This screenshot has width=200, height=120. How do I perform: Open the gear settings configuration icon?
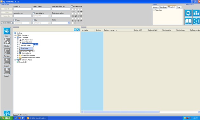point(188,13)
